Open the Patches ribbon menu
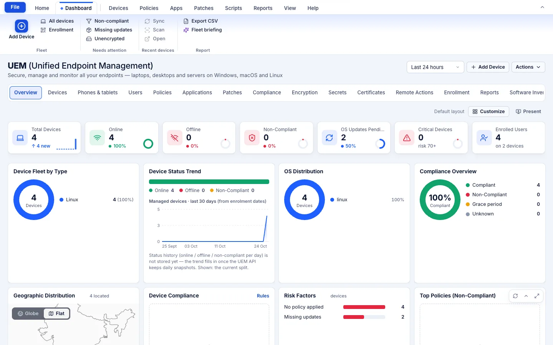The width and height of the screenshot is (553, 345). click(x=204, y=8)
